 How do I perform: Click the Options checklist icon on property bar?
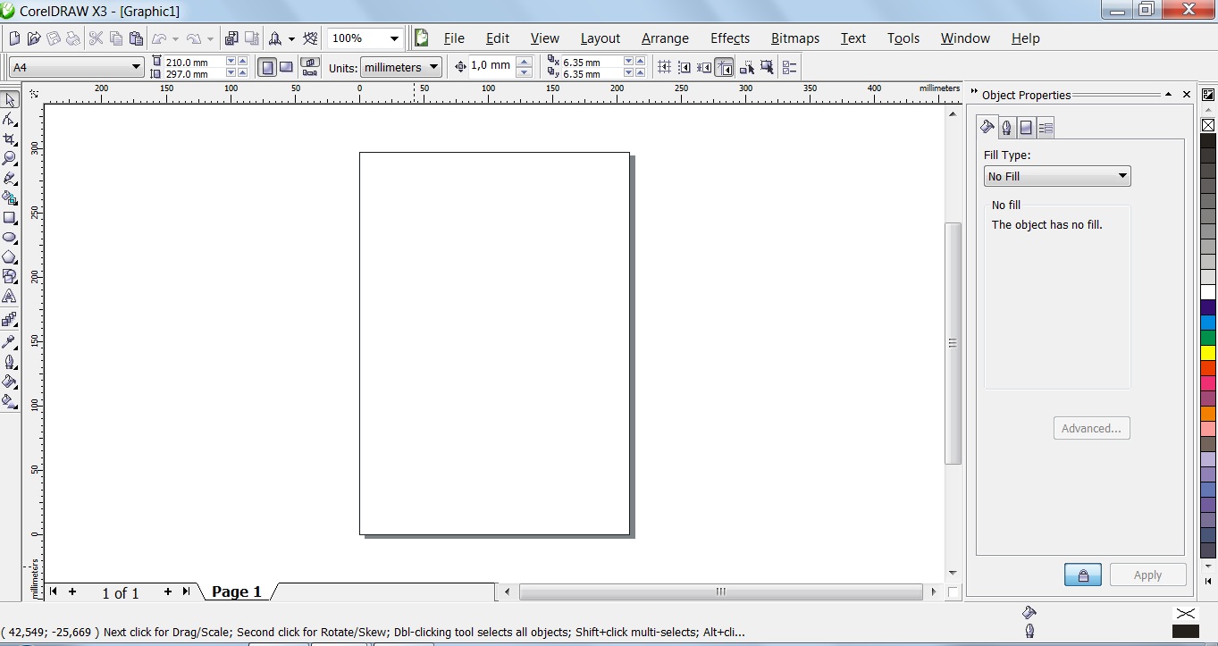coord(789,67)
